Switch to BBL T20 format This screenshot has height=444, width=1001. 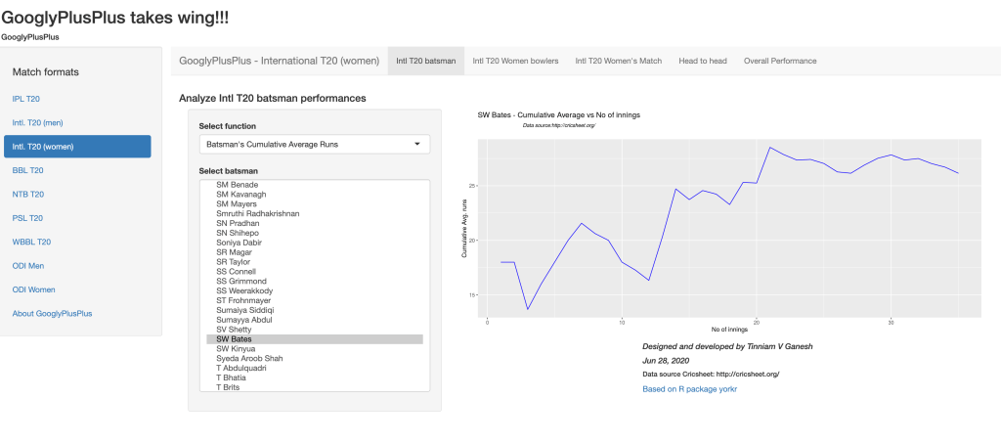(x=27, y=170)
